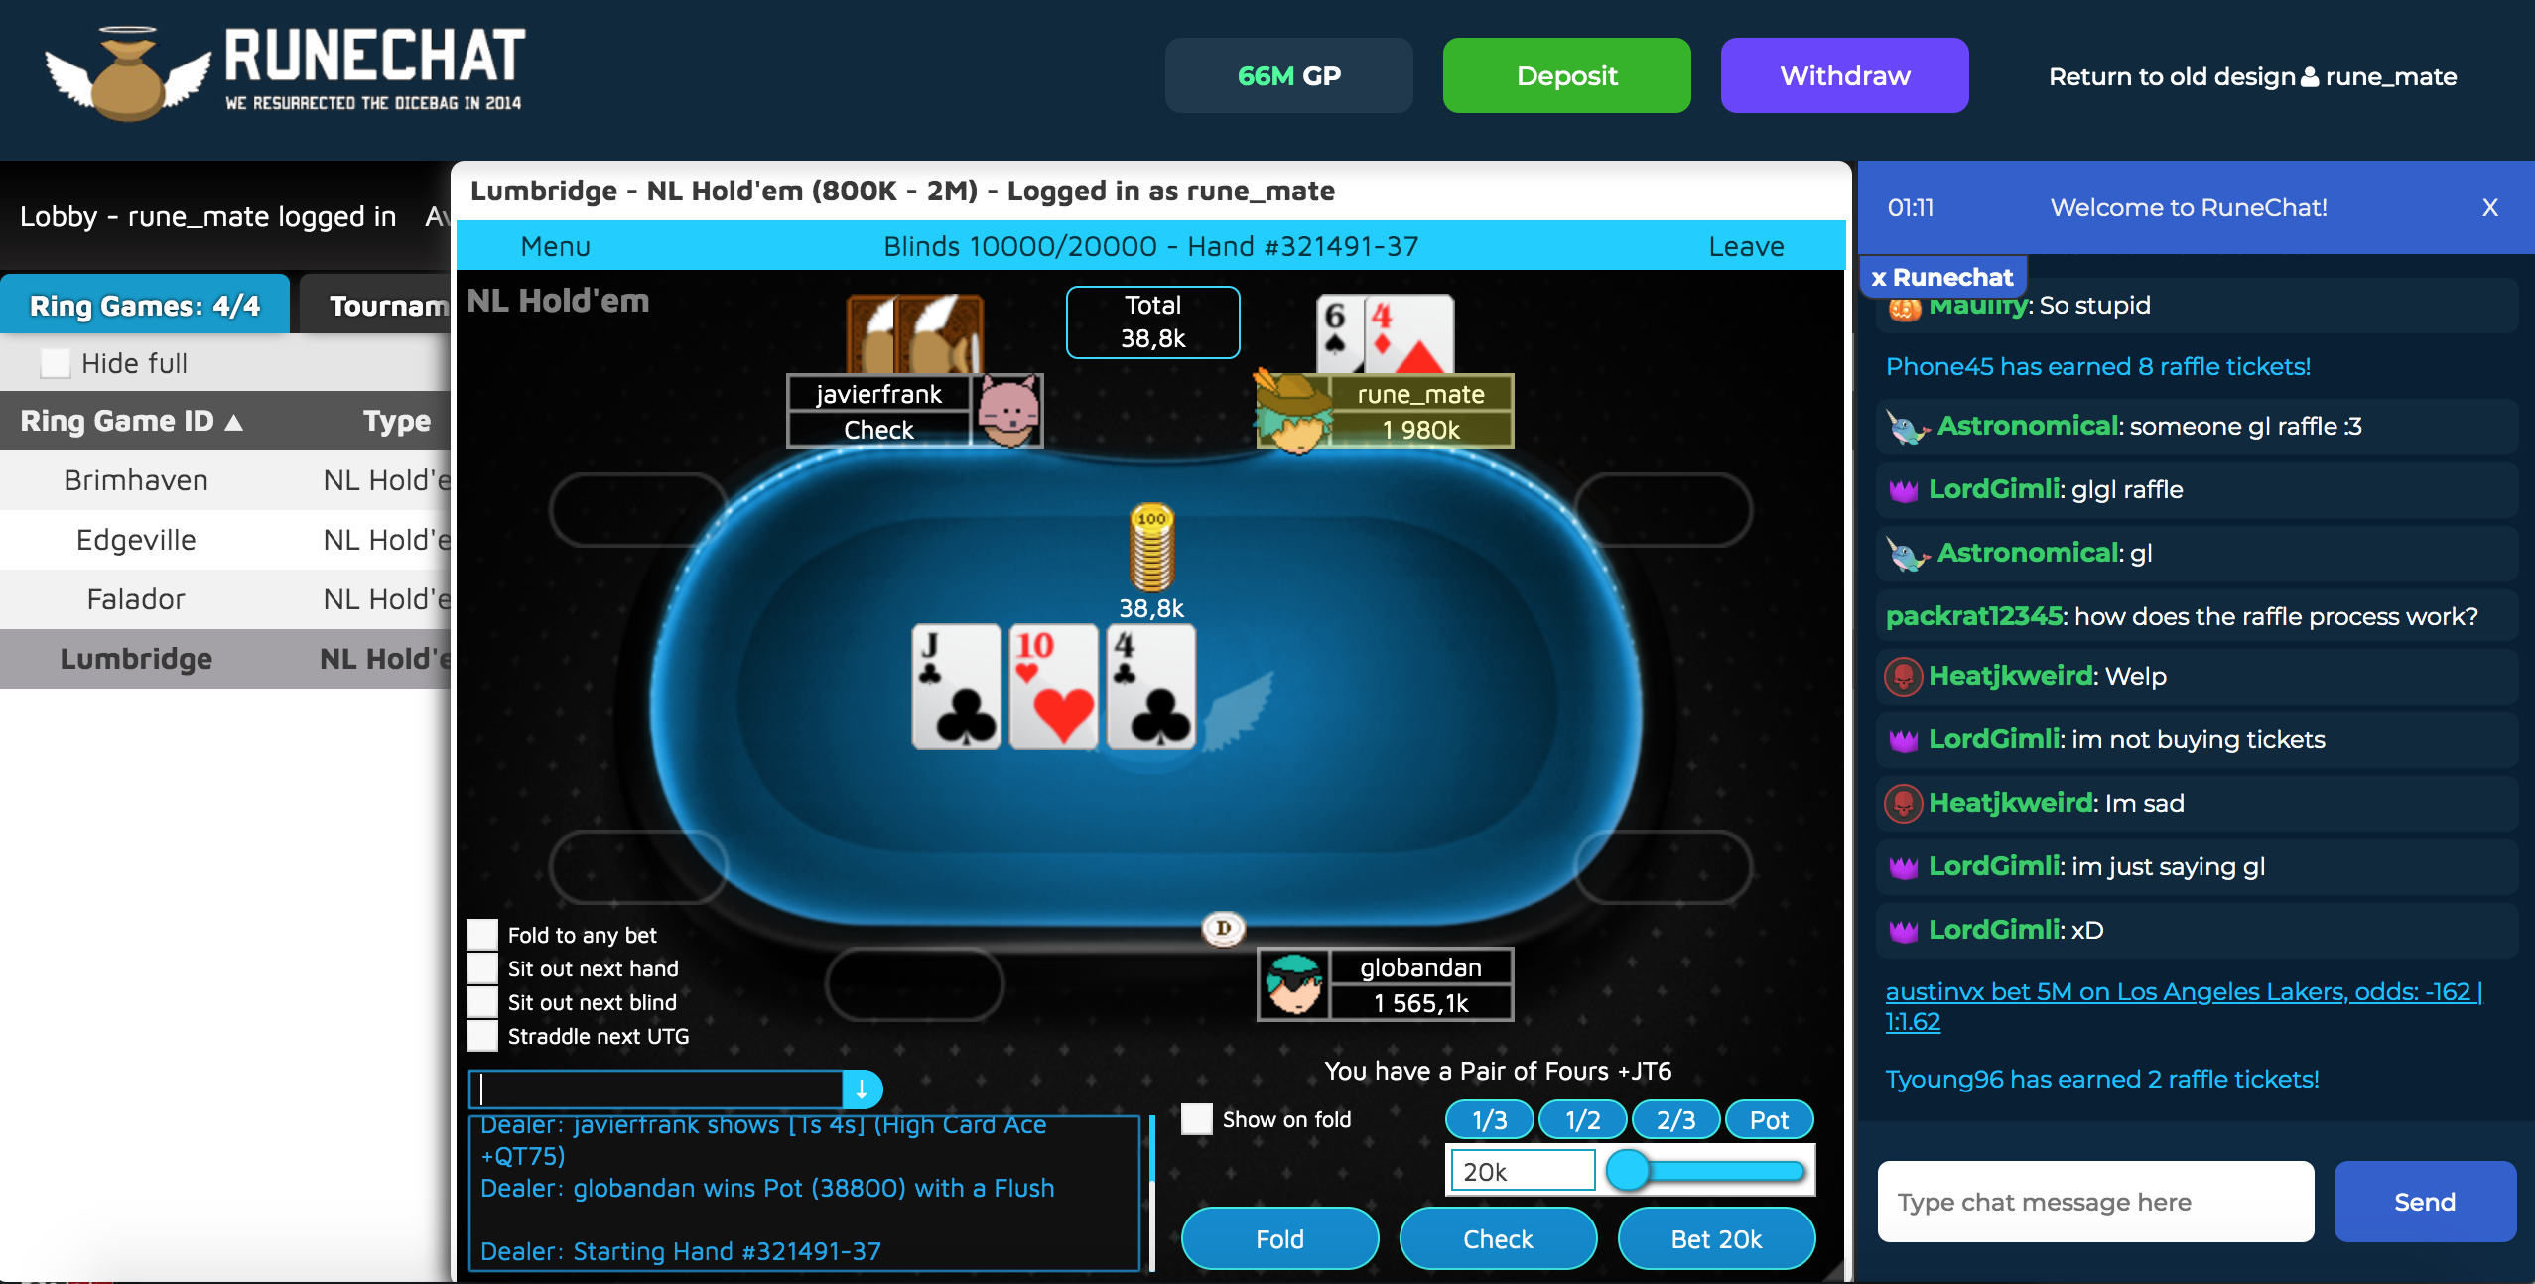The height and width of the screenshot is (1284, 2535).
Task: Open the table Menu
Action: pyautogui.click(x=555, y=246)
